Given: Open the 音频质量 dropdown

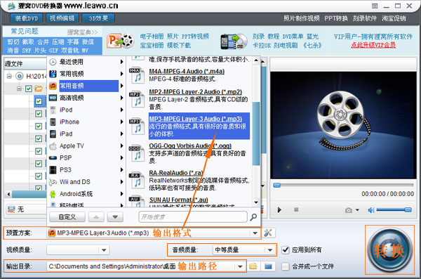Looking at the screenshot, I should pos(270,250).
